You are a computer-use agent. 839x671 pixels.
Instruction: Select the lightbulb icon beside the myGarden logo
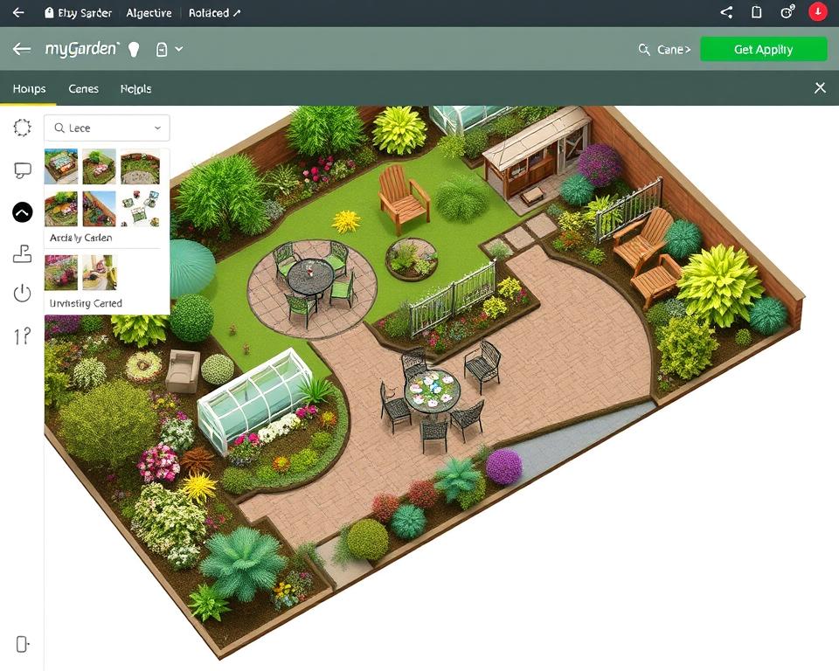pos(134,49)
